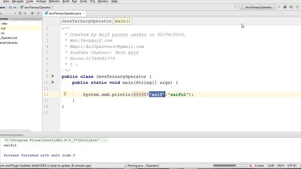Click the background task progress bar

(230, 166)
